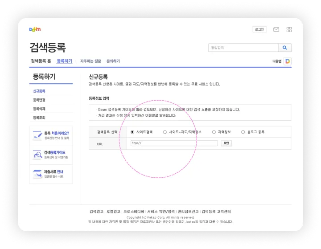This screenshot has width=321, height=249.
Task: Click the 등록정보 입력 heading
Action: [99, 98]
